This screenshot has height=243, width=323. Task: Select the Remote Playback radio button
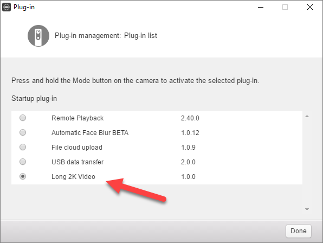(23, 118)
